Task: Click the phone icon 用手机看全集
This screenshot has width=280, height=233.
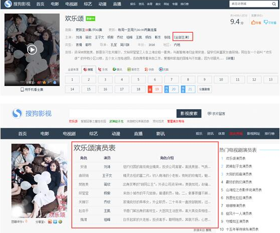Action: (22, 90)
